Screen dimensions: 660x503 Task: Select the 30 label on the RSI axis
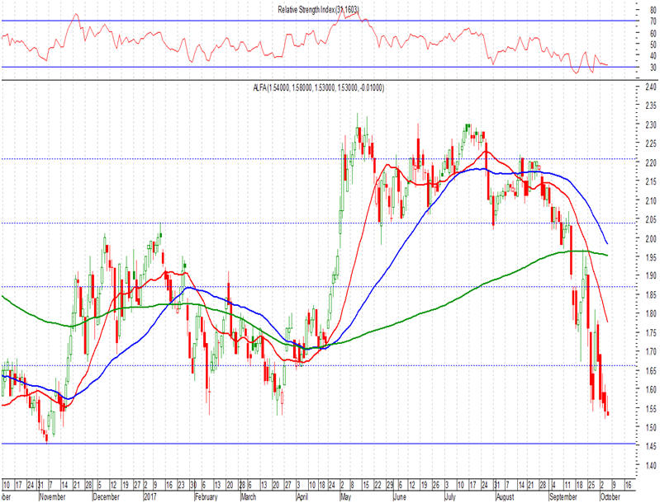coord(653,68)
